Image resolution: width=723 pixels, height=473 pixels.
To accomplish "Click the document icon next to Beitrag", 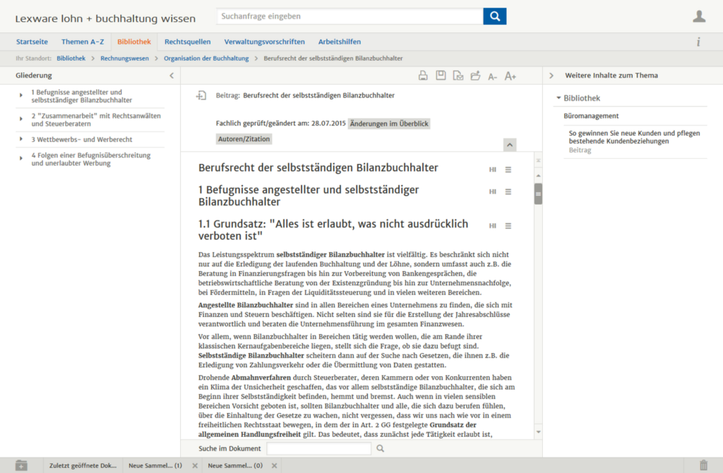I will click(201, 95).
